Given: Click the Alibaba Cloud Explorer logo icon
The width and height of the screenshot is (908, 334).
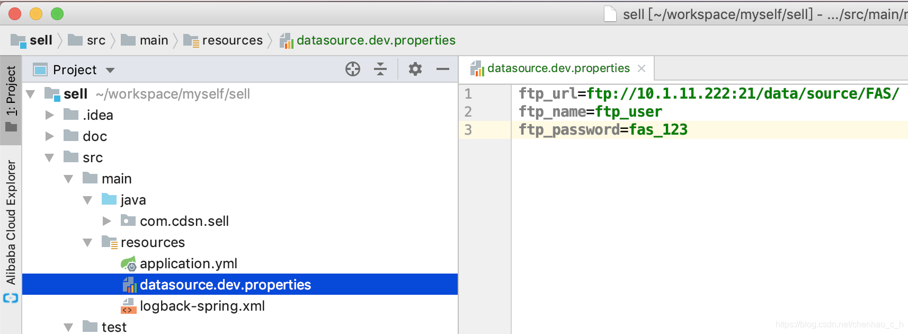Looking at the screenshot, I should pyautogui.click(x=11, y=298).
